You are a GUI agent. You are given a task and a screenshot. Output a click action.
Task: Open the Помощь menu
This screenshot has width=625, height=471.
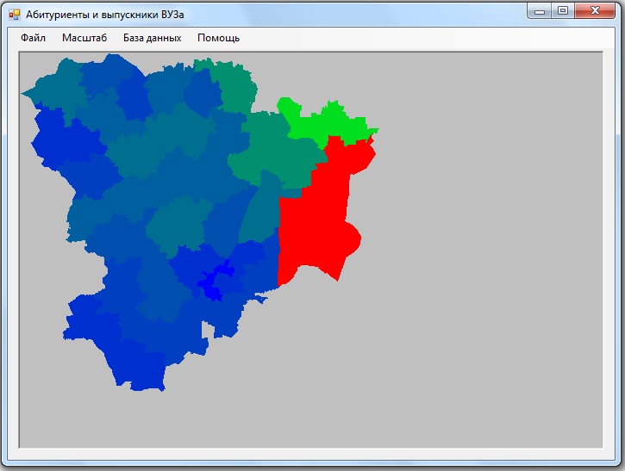tap(218, 38)
